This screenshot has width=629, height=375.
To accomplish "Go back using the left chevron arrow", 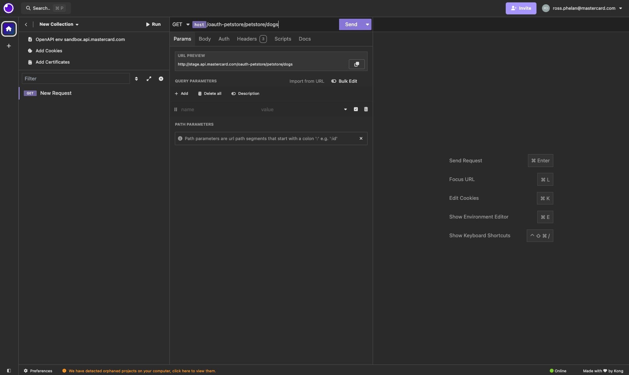I will pos(26,25).
